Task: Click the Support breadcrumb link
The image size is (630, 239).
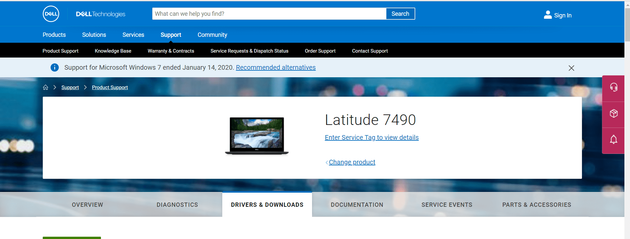Action: [70, 87]
